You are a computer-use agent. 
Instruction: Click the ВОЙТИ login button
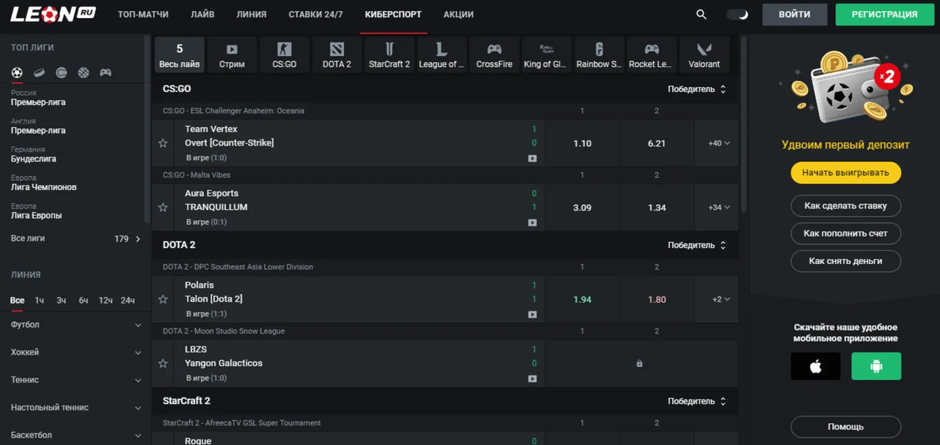pyautogui.click(x=795, y=15)
